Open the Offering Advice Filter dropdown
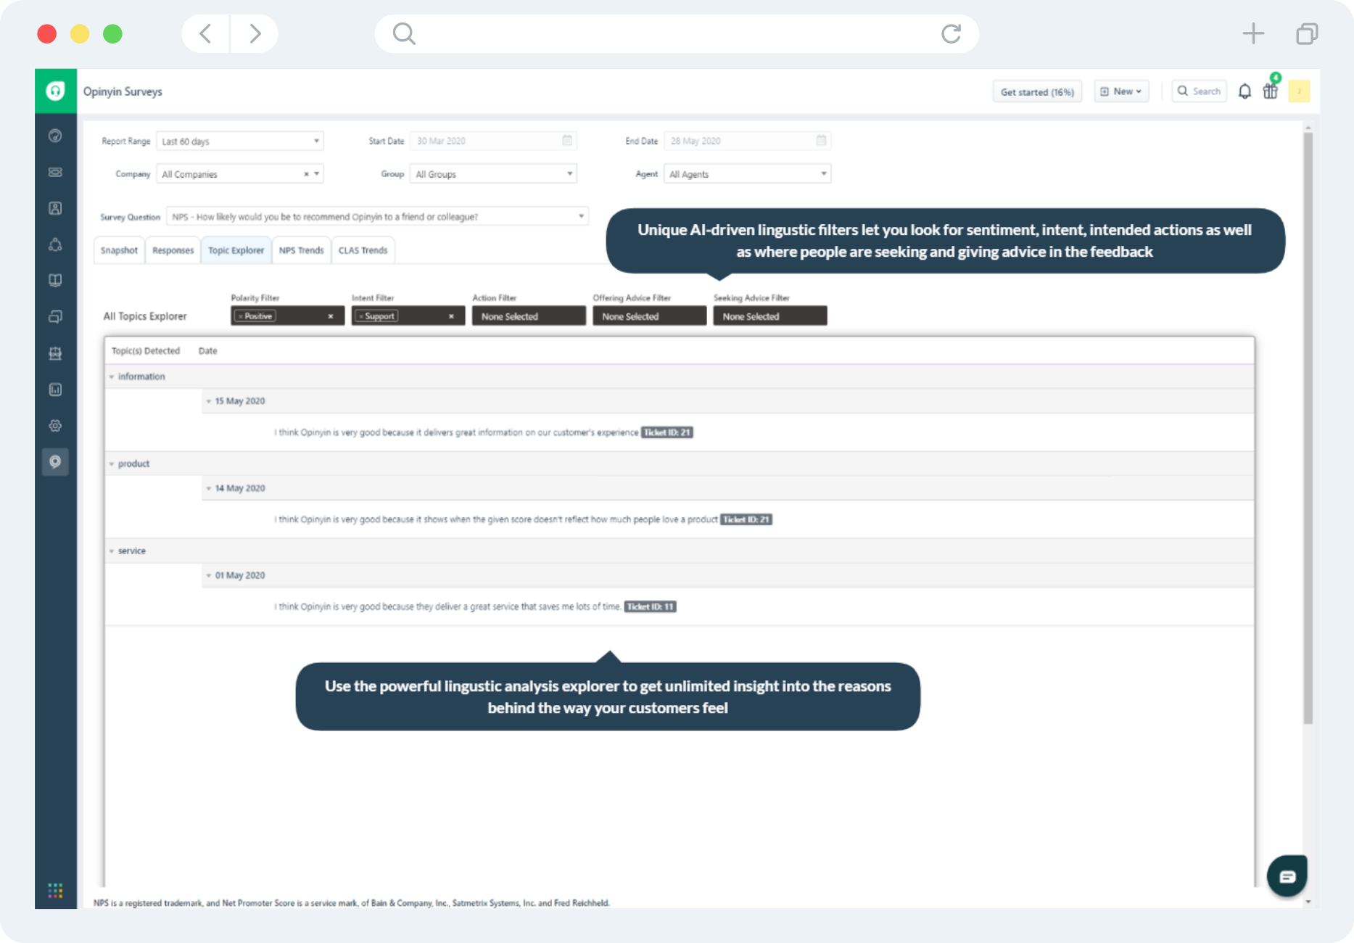 tap(649, 316)
